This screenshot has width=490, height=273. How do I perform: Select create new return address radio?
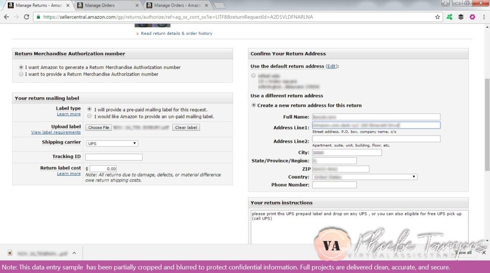point(254,105)
